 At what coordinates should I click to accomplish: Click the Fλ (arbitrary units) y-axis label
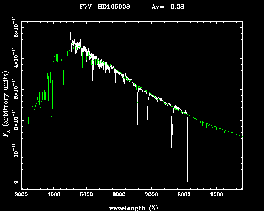(6, 104)
